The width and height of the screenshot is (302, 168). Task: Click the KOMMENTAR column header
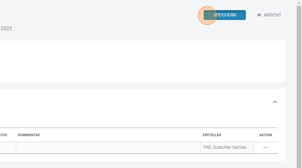point(29,135)
